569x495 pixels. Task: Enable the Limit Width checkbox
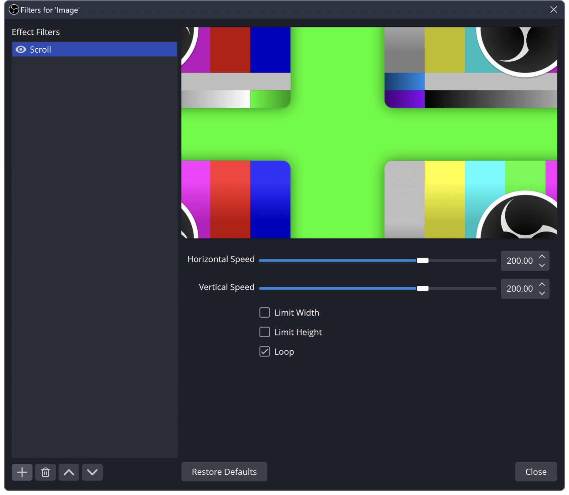coord(265,313)
